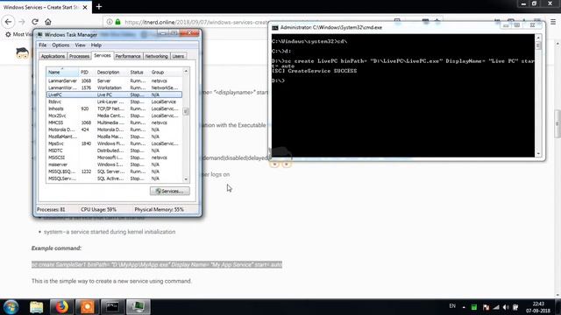Close the Windows Services browser tab

pos(85,7)
